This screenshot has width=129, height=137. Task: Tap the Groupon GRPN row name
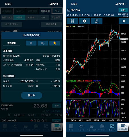[x=7, y=107]
